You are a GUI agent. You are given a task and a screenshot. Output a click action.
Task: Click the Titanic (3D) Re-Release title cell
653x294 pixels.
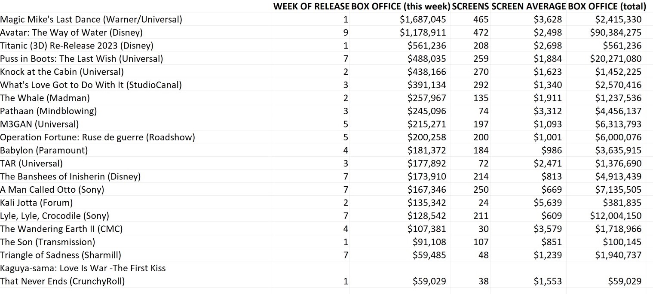click(77, 45)
